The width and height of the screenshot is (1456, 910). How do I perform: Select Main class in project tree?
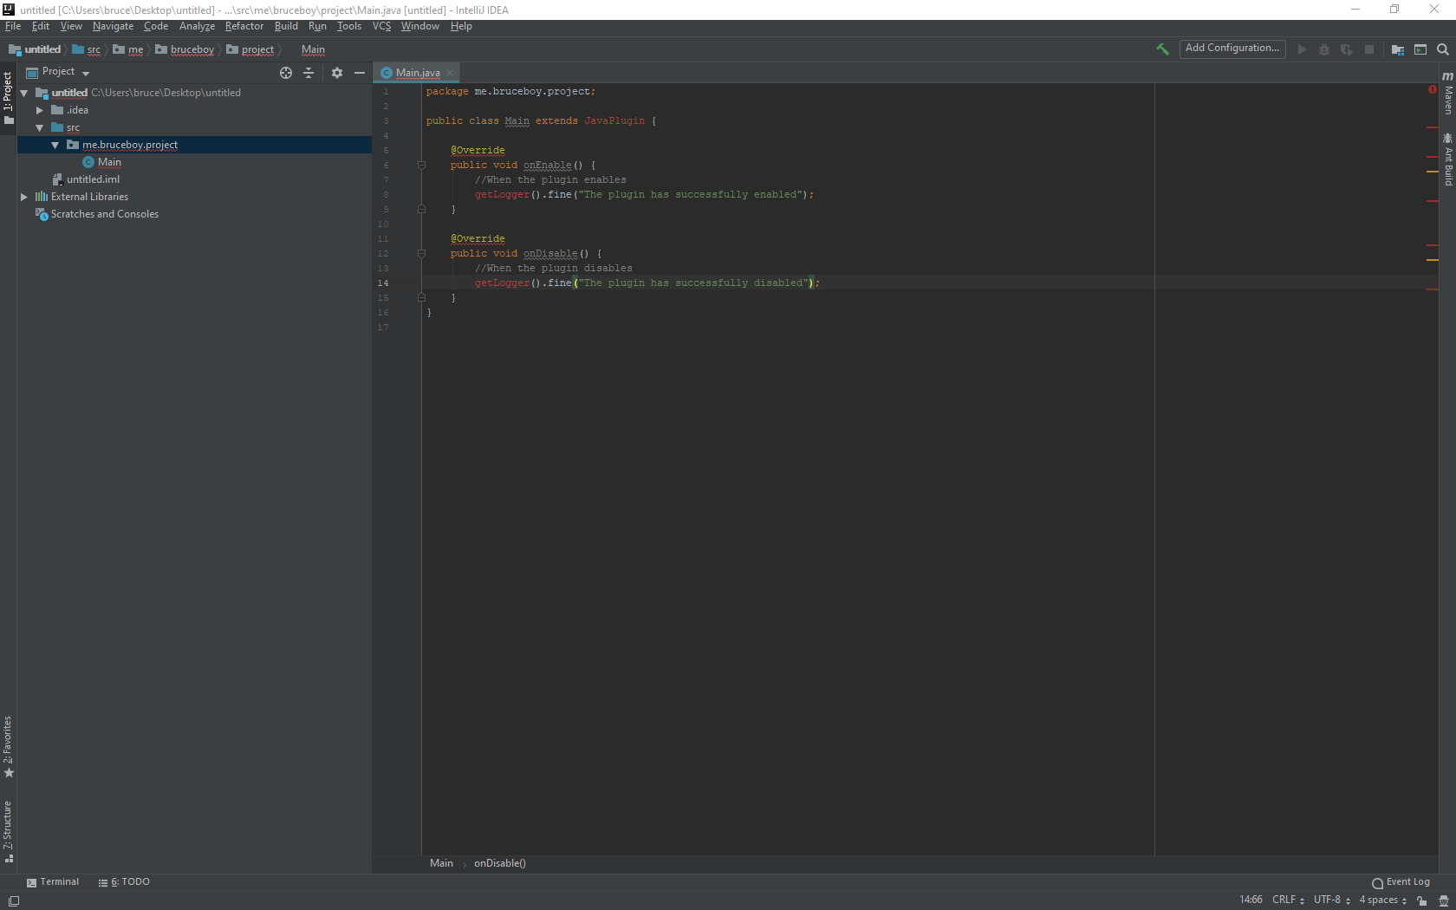coord(109,162)
